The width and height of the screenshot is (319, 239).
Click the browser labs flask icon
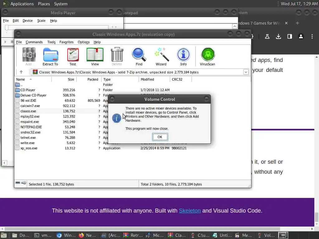tap(267, 36)
